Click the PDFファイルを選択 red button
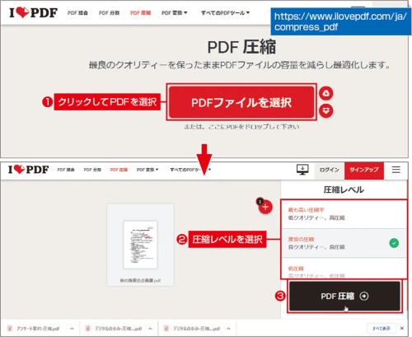 coord(241,102)
